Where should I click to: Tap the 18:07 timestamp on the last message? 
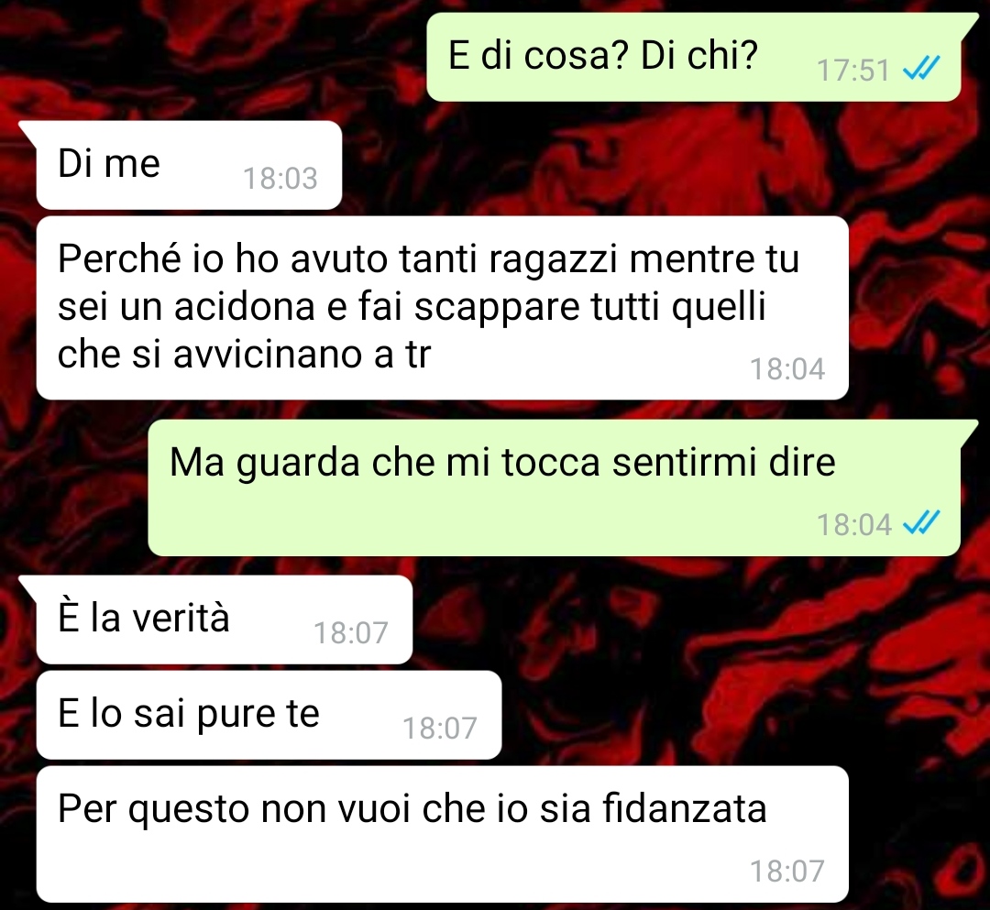coord(787,872)
